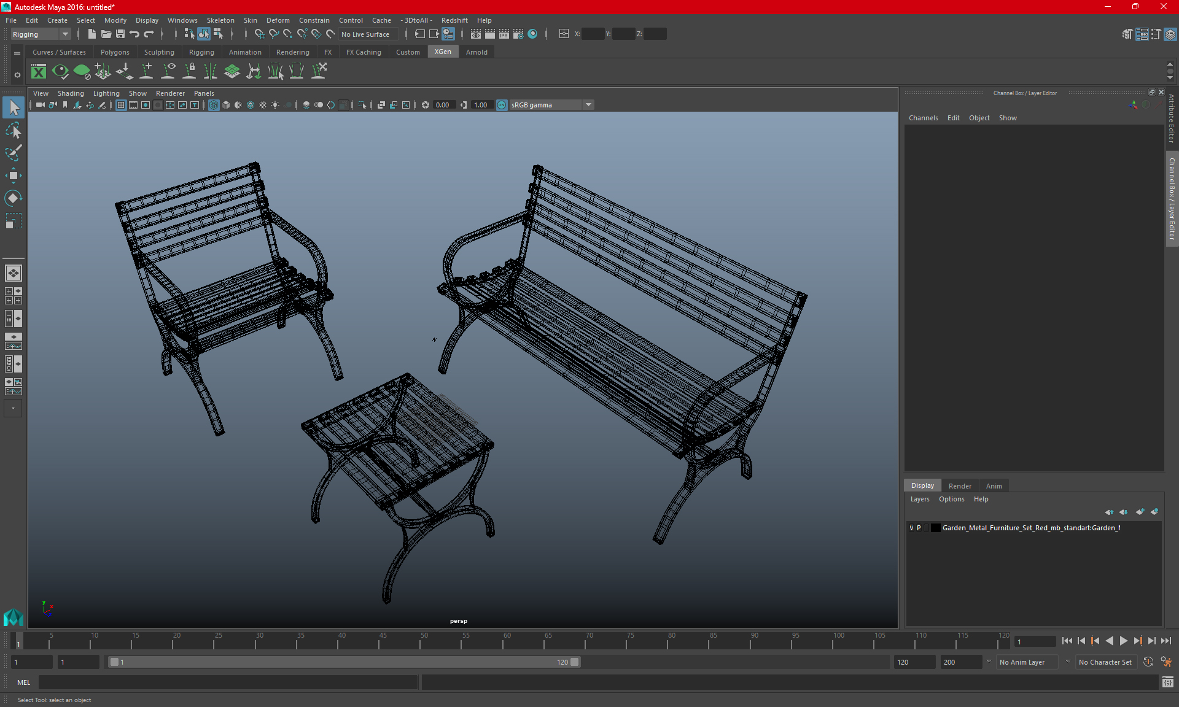Toggle select by object type mode
Viewport: 1179px width, 707px height.
coord(204,34)
